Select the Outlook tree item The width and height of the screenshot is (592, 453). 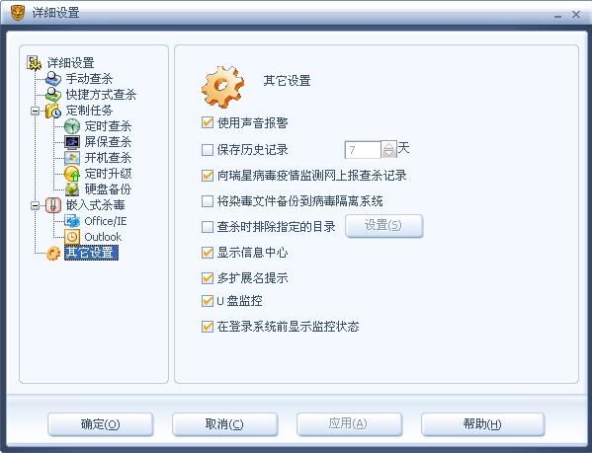103,237
